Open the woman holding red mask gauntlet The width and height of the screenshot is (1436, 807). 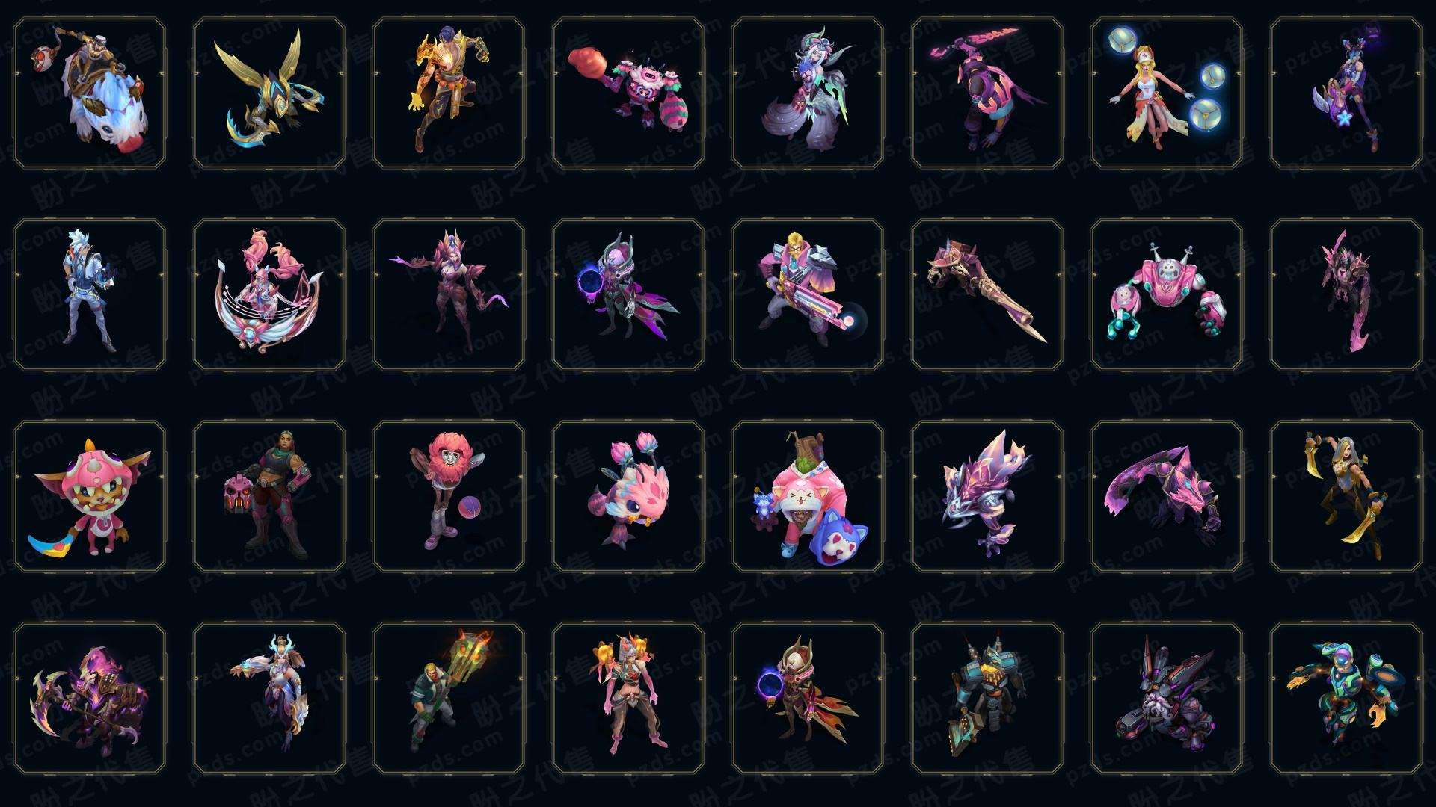pyautogui.click(x=269, y=496)
